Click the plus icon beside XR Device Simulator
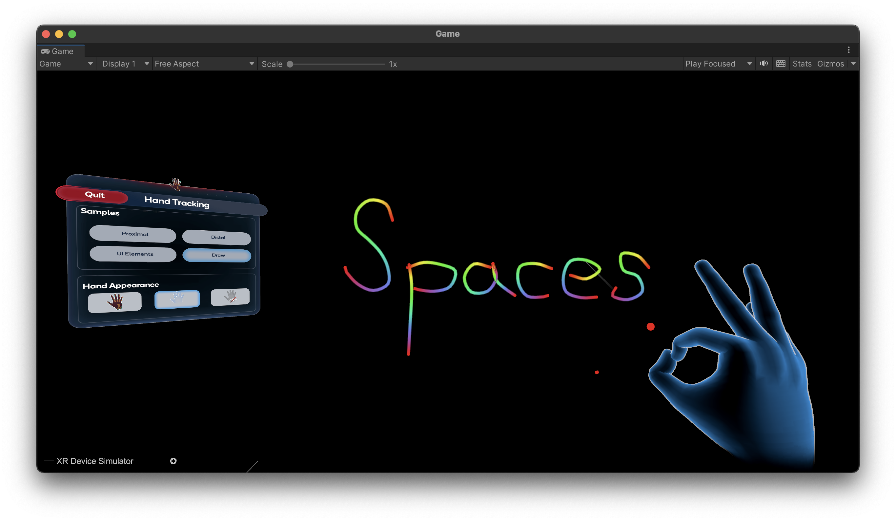This screenshot has width=896, height=521. coord(173,461)
